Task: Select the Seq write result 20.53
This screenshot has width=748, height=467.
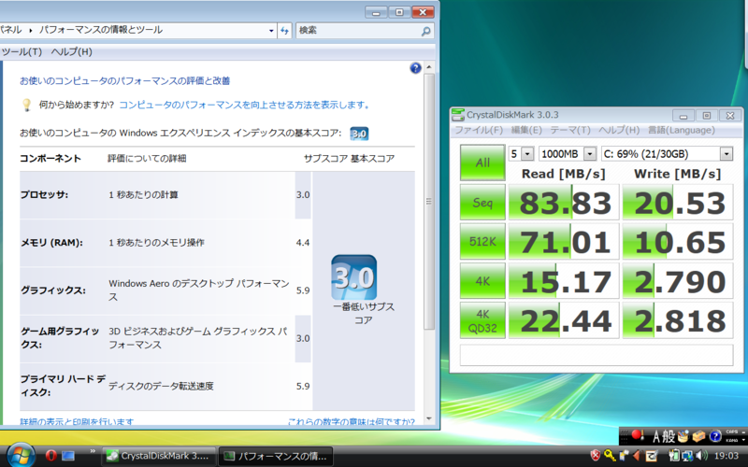Action: [678, 203]
